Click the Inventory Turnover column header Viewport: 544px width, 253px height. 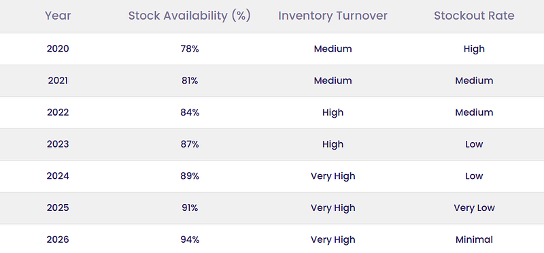point(333,16)
